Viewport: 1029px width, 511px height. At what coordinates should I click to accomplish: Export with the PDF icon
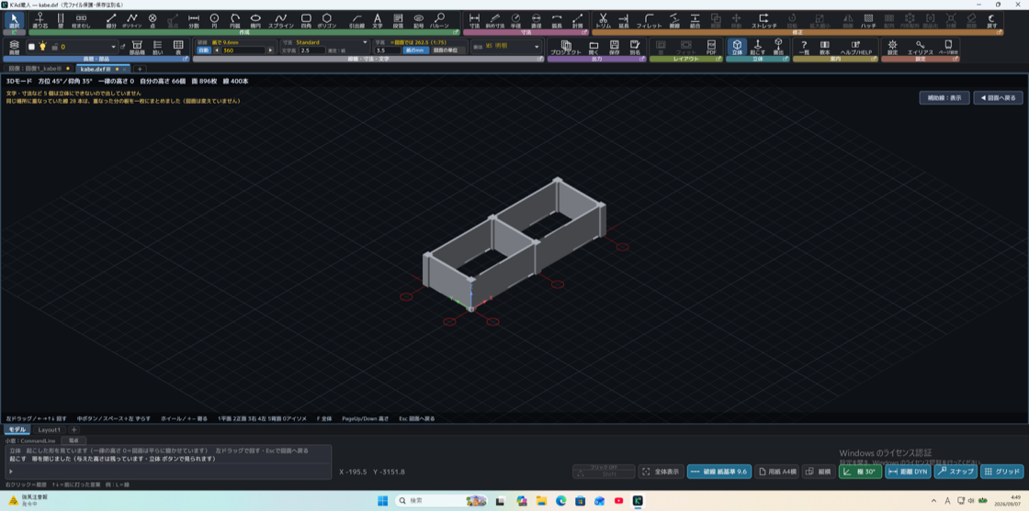711,47
